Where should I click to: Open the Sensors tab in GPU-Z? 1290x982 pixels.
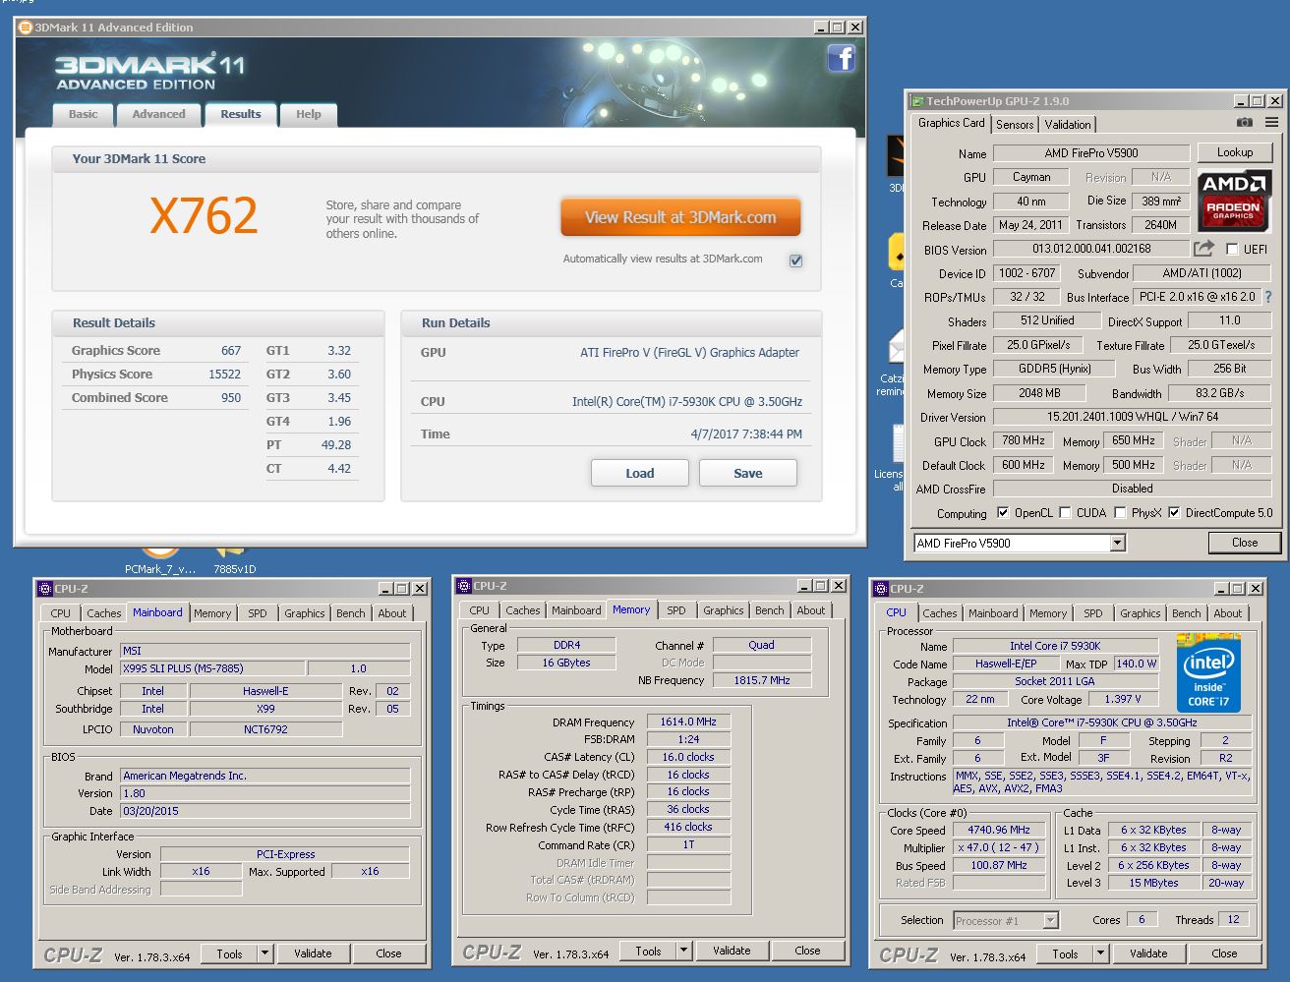coord(1015,125)
